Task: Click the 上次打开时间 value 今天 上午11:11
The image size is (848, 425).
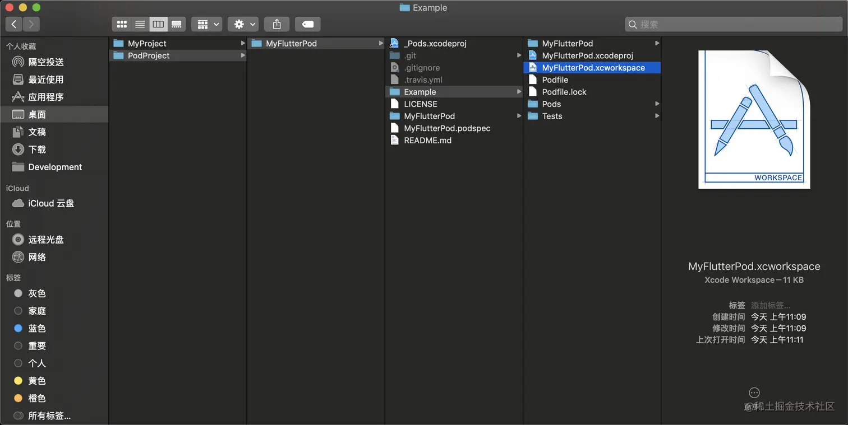Action: tap(777, 340)
